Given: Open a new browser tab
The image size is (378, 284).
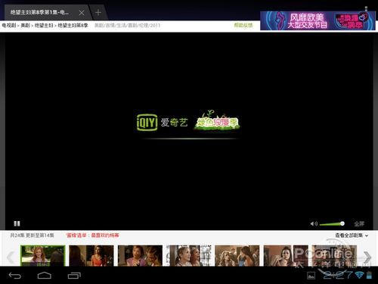Looking at the screenshot, I should (98, 12).
